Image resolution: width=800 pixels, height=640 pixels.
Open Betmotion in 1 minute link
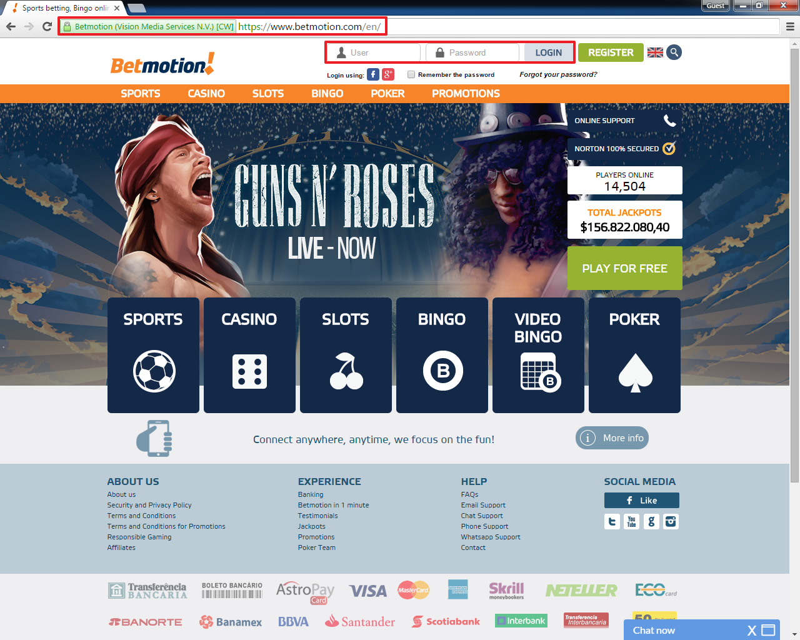pos(334,505)
